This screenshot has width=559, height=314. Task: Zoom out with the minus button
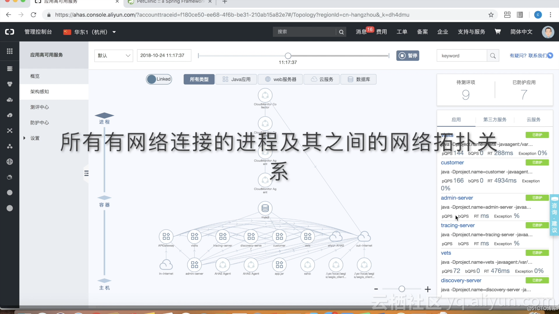[376, 289]
